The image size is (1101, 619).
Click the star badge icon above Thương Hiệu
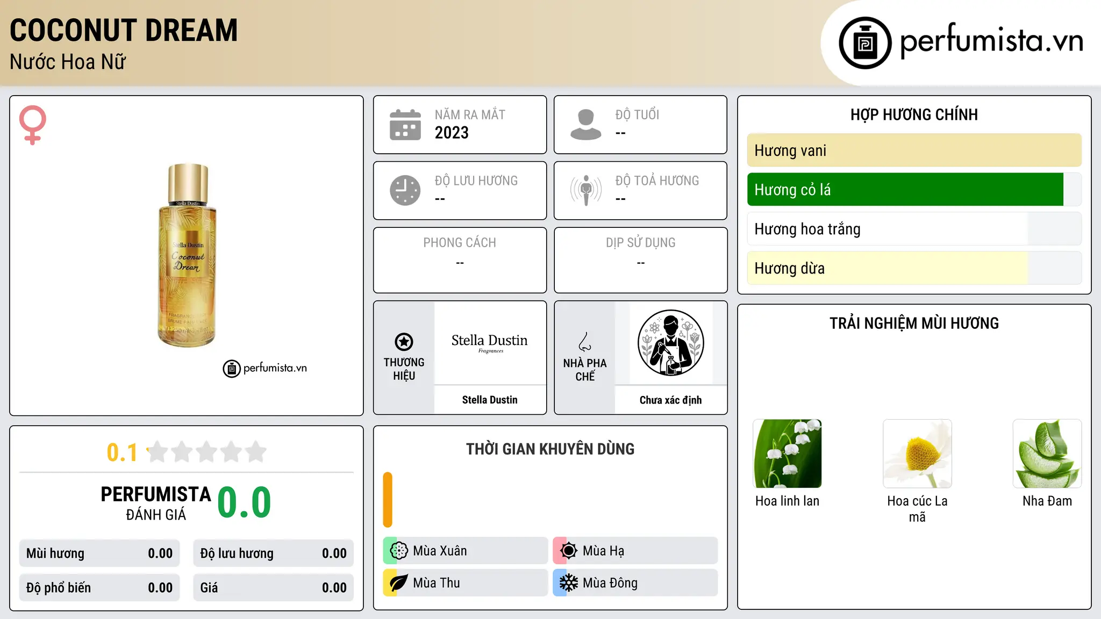pyautogui.click(x=404, y=342)
